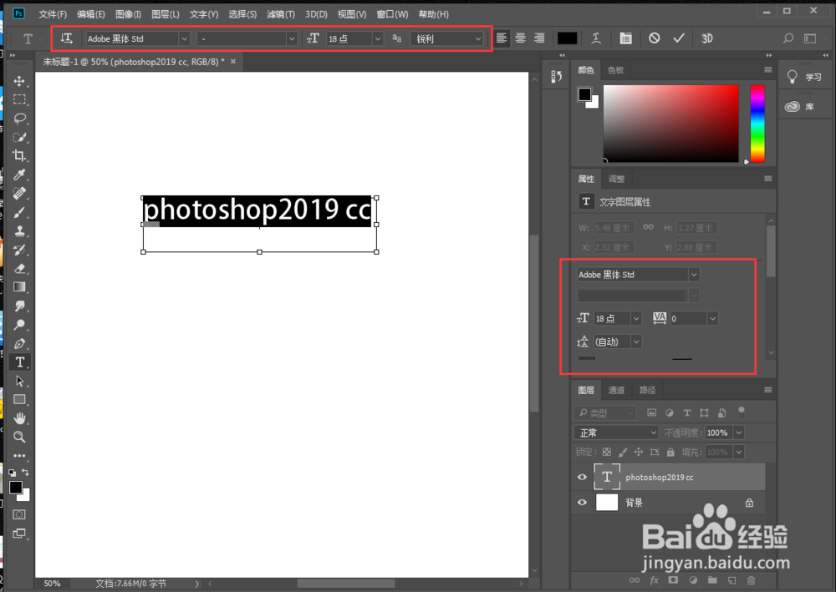Select the Gradient tool
836x592 pixels.
pyautogui.click(x=19, y=287)
